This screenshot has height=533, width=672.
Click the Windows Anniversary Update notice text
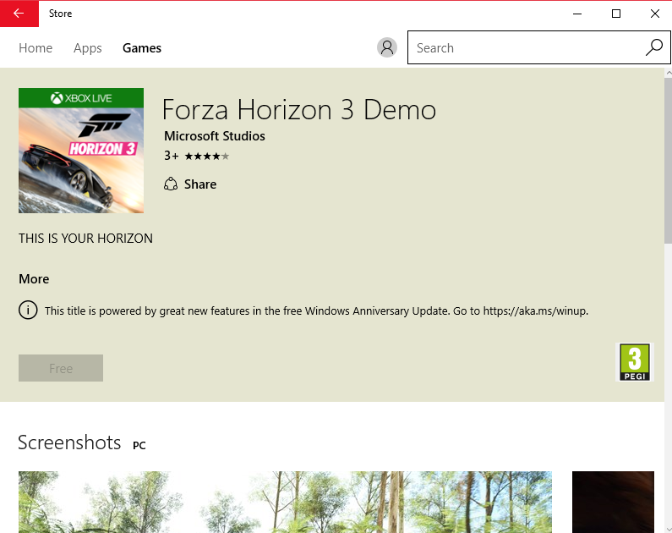tap(316, 310)
